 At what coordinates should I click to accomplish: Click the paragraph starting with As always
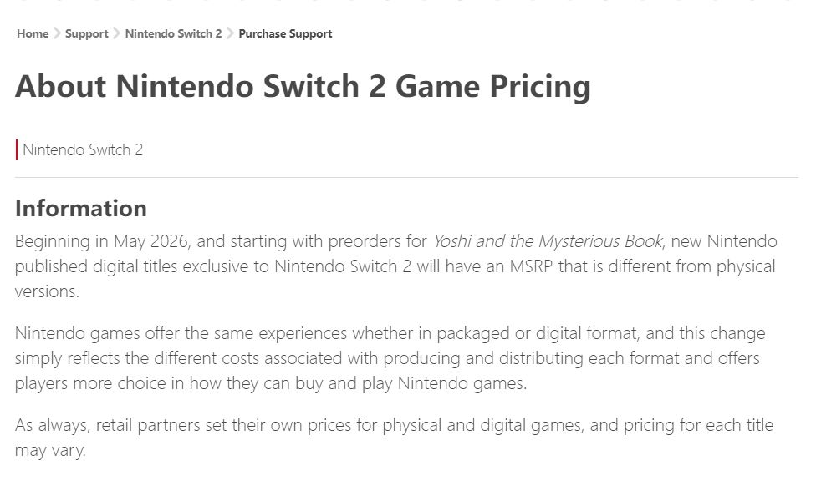tap(393, 437)
